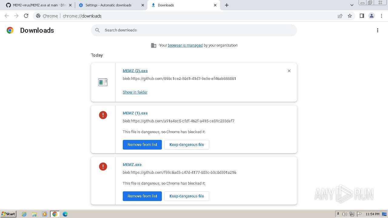Show hidden tray icons arrow
Viewport: 388px width, 218px height.
pyautogui.click(x=338, y=214)
